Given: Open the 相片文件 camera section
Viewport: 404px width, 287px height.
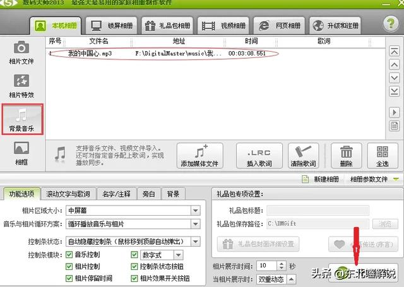Looking at the screenshot, I should 21,52.
